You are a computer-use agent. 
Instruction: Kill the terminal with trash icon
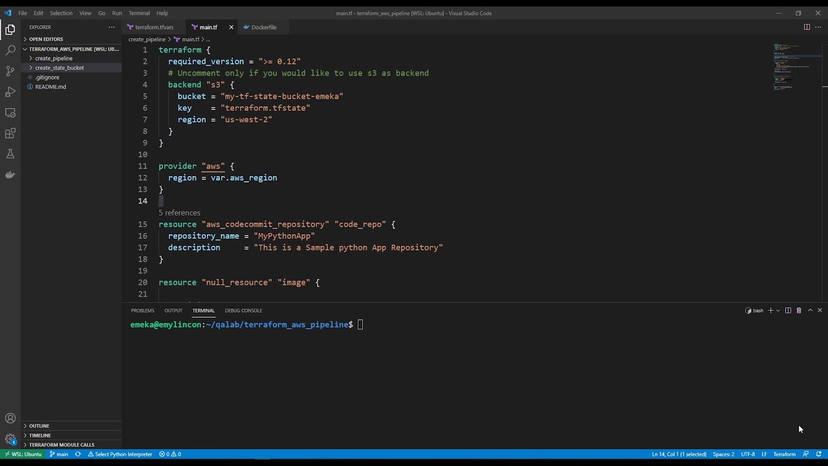tap(799, 311)
